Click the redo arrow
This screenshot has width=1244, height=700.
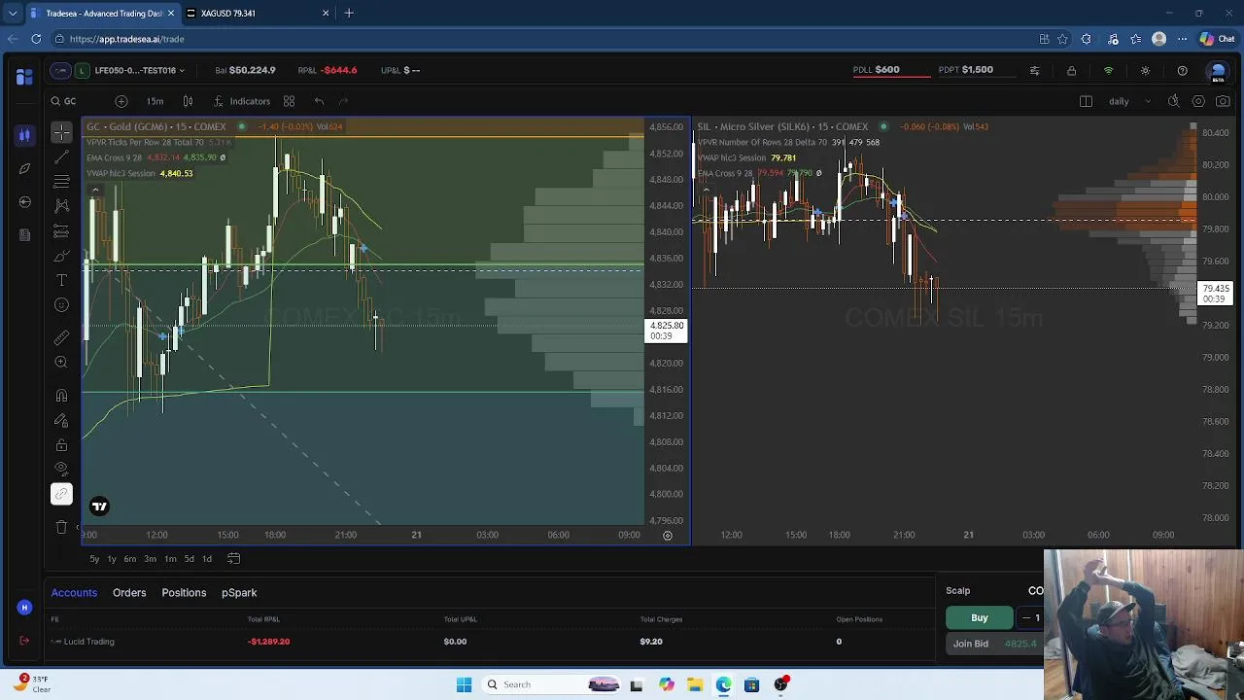pyautogui.click(x=343, y=101)
